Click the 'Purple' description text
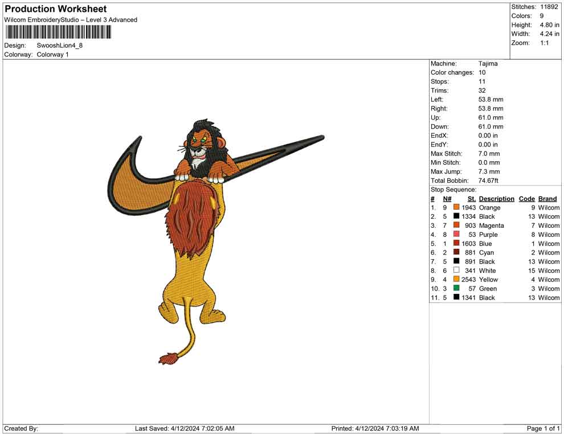This screenshot has width=564, height=434. coord(488,235)
